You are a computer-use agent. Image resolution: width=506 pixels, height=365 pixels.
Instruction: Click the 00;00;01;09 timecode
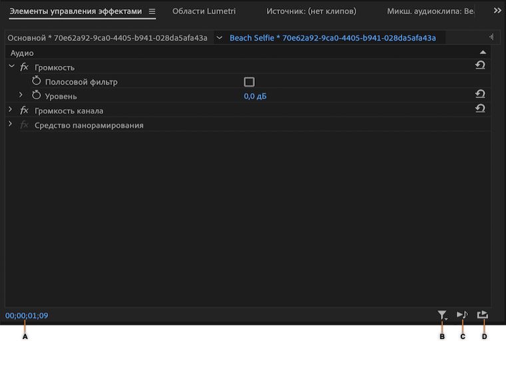27,315
